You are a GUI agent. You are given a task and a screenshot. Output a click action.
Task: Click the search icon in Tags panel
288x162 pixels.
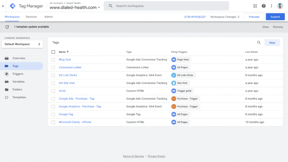click(259, 43)
